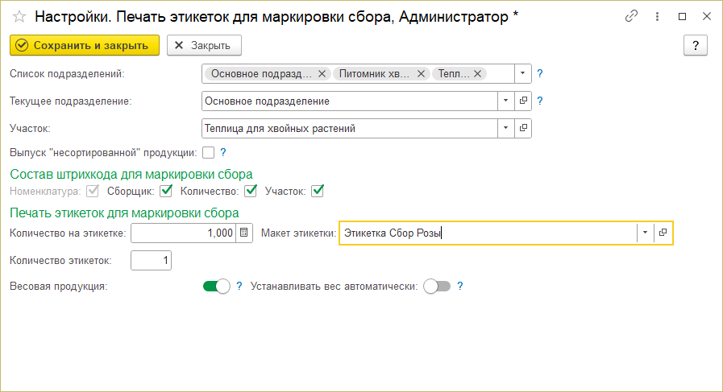Show hint for Устанавливать вес автоматически

(459, 287)
